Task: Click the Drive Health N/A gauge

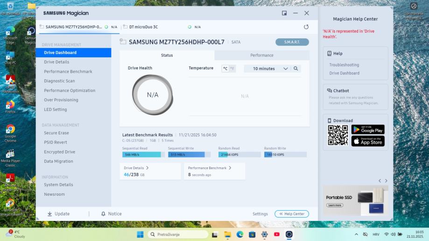Action: point(152,95)
